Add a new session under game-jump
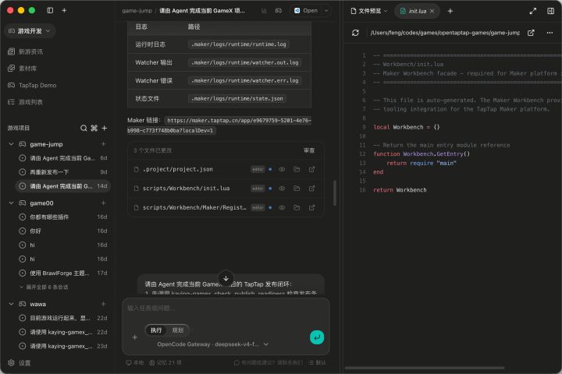 103,144
